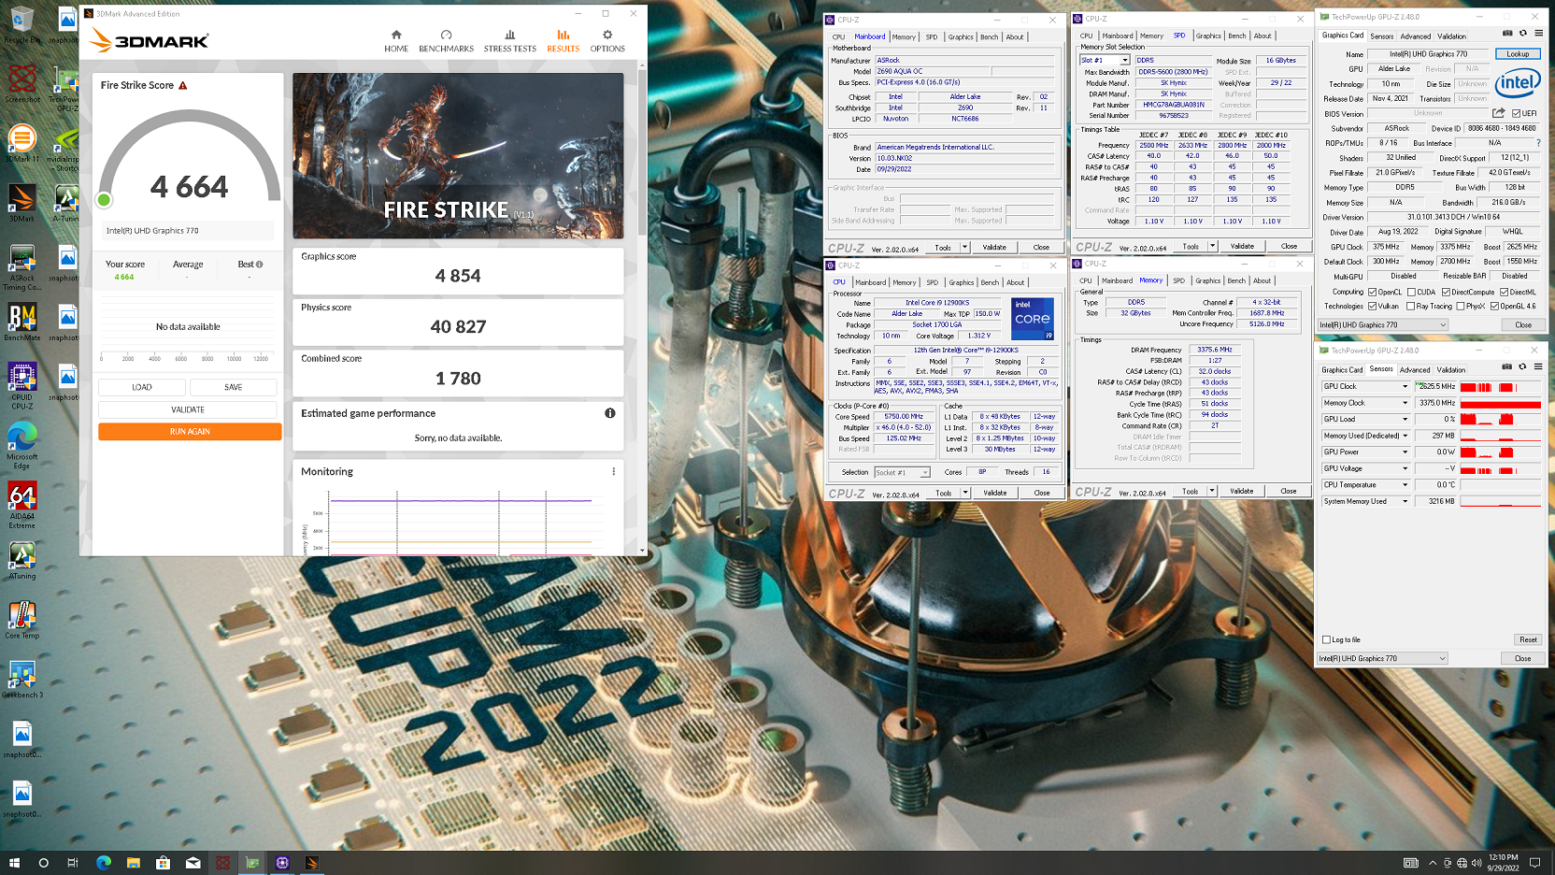This screenshot has height=875, width=1555.
Task: Click the Bus Interface question mark in GPU-Z
Action: coord(1538,143)
